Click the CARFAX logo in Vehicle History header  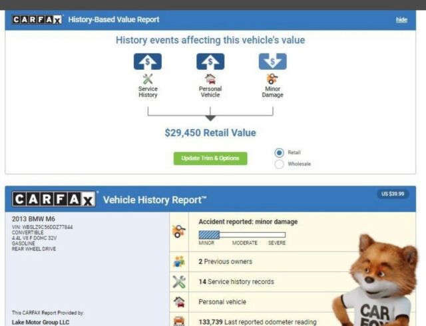(x=54, y=199)
